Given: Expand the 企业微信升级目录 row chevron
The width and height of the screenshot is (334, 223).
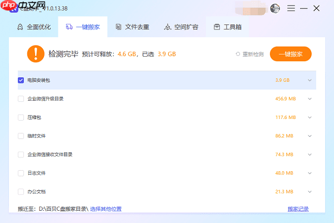Looking at the screenshot, I should [x=310, y=99].
